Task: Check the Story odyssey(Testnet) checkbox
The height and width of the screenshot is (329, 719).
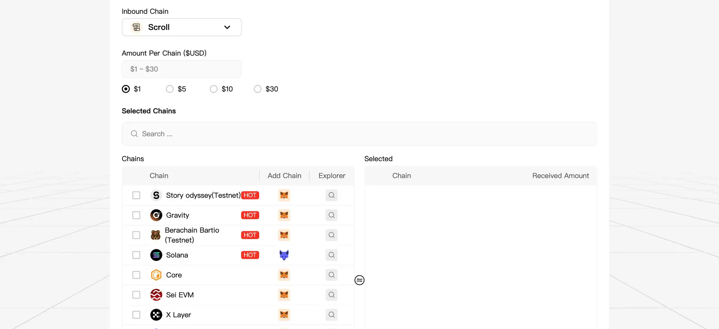Action: click(136, 195)
